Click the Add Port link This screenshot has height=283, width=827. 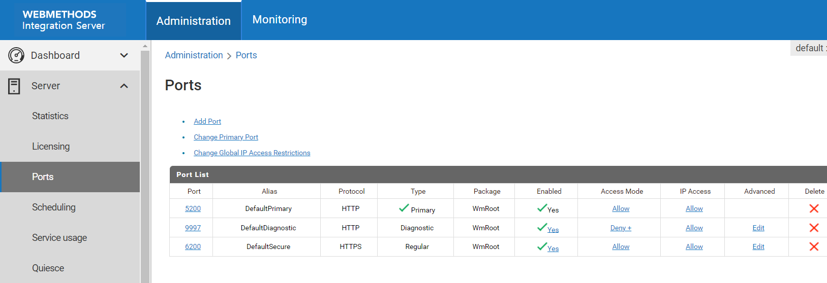point(207,121)
